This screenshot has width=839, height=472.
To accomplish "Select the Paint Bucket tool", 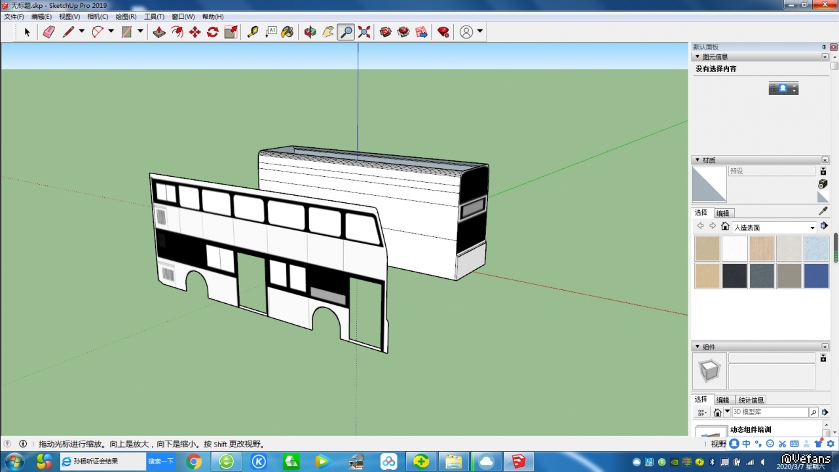I will point(287,32).
